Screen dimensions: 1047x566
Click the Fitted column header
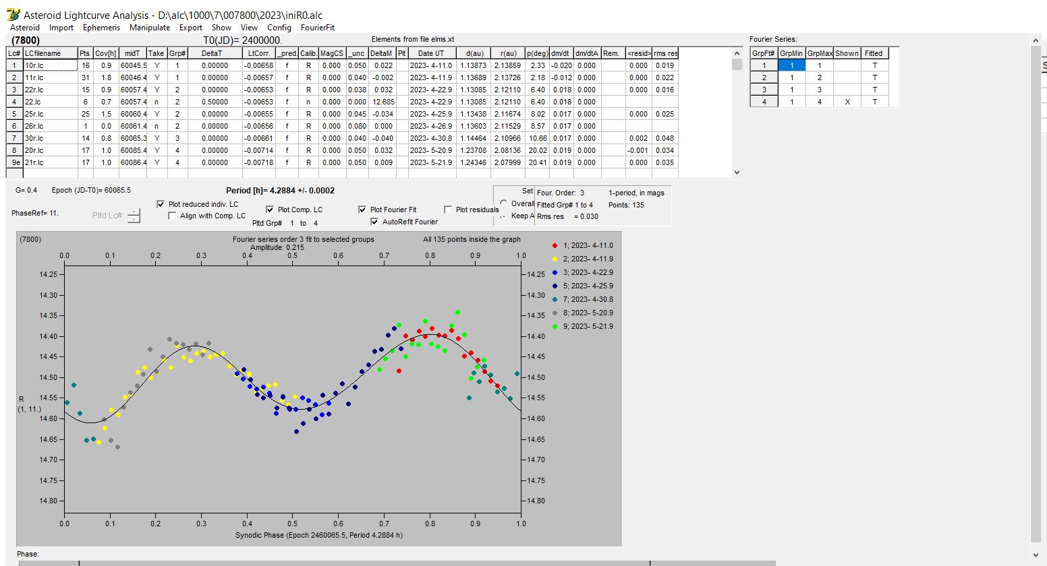coord(874,53)
